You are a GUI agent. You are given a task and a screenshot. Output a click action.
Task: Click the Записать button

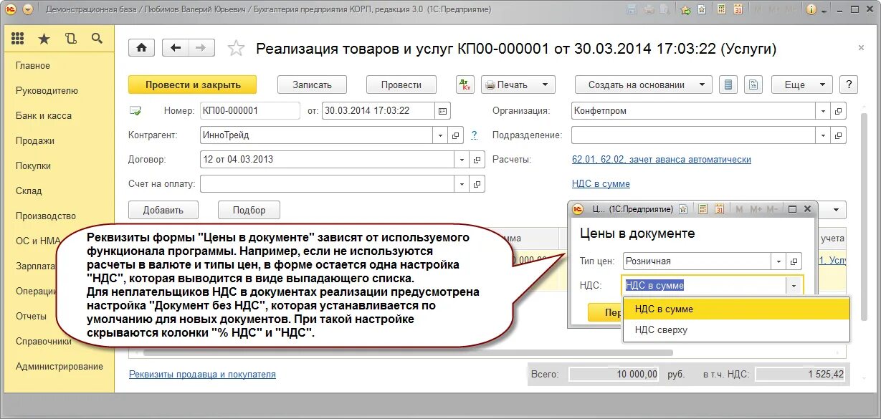click(x=312, y=85)
